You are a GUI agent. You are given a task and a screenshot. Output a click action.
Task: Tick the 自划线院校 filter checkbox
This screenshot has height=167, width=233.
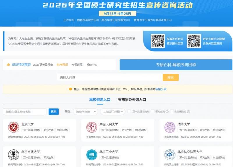pos(172,111)
